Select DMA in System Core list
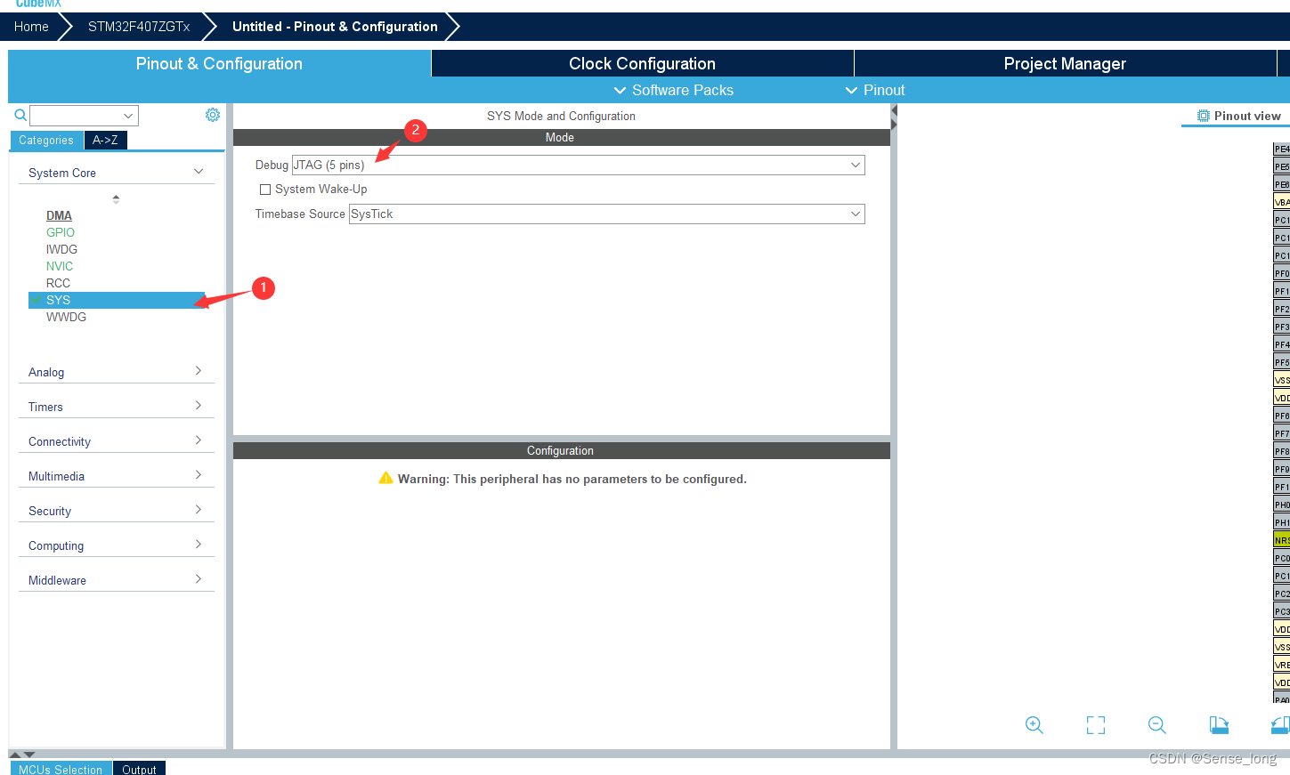This screenshot has height=775, width=1290. click(59, 215)
